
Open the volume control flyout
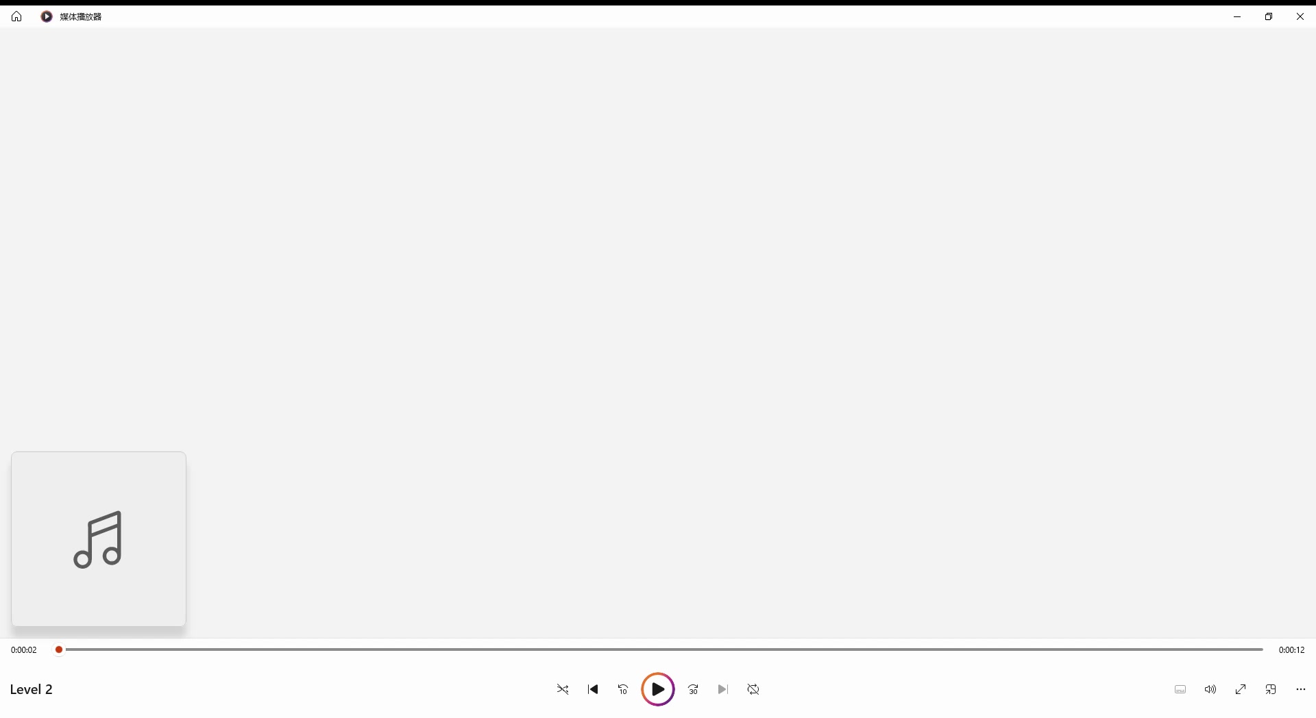point(1210,689)
